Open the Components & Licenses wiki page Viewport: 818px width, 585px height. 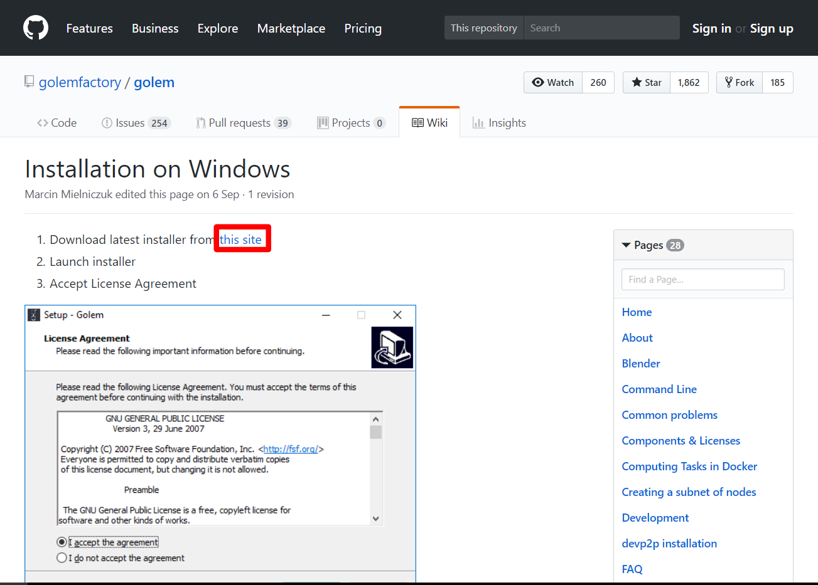pyautogui.click(x=681, y=441)
